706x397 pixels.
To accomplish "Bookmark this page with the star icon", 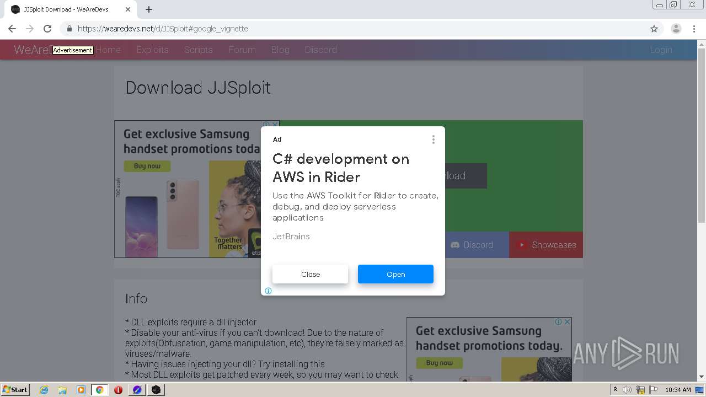I will coord(654,29).
